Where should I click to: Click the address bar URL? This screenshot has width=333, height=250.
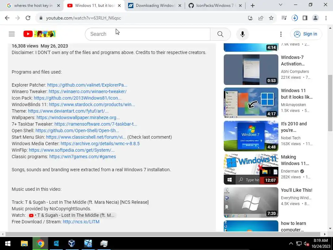coord(84,18)
